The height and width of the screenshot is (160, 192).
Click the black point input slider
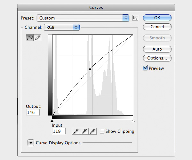tap(52, 121)
